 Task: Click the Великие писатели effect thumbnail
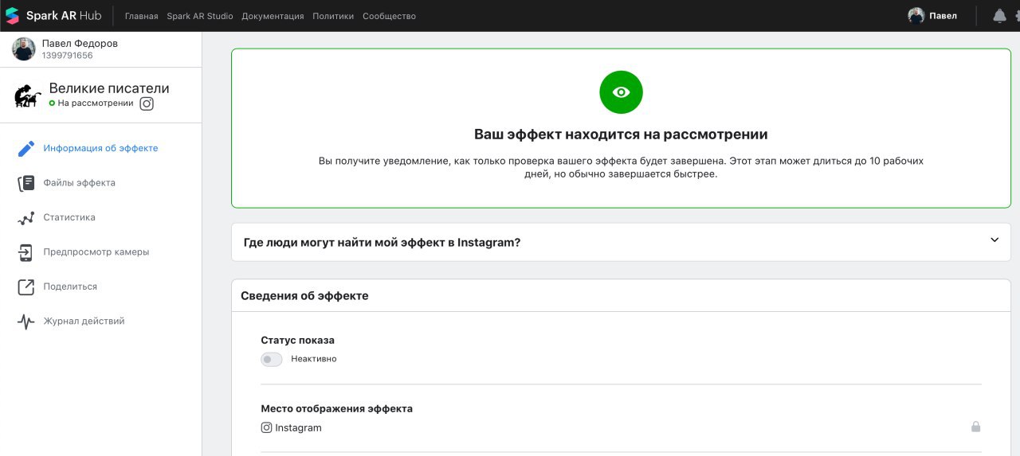pyautogui.click(x=28, y=95)
